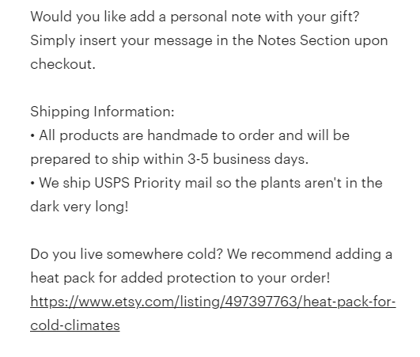Click the 'heat pack for added protection' line
The image size is (420, 357).
(180, 278)
